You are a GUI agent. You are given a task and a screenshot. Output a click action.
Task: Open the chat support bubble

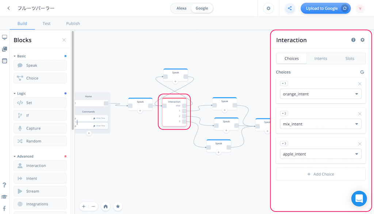[x=359, y=199]
